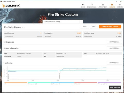Show details for Monitoring
Image resolution: width=124 pixels, height=93 pixels.
point(114,63)
